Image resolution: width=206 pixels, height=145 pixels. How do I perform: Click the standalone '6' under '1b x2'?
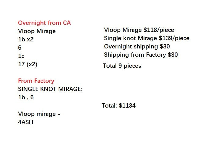coord(20,48)
